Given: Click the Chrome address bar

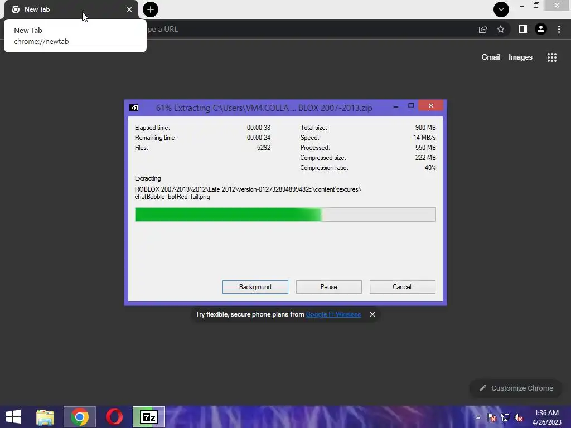Looking at the screenshot, I should [309, 29].
